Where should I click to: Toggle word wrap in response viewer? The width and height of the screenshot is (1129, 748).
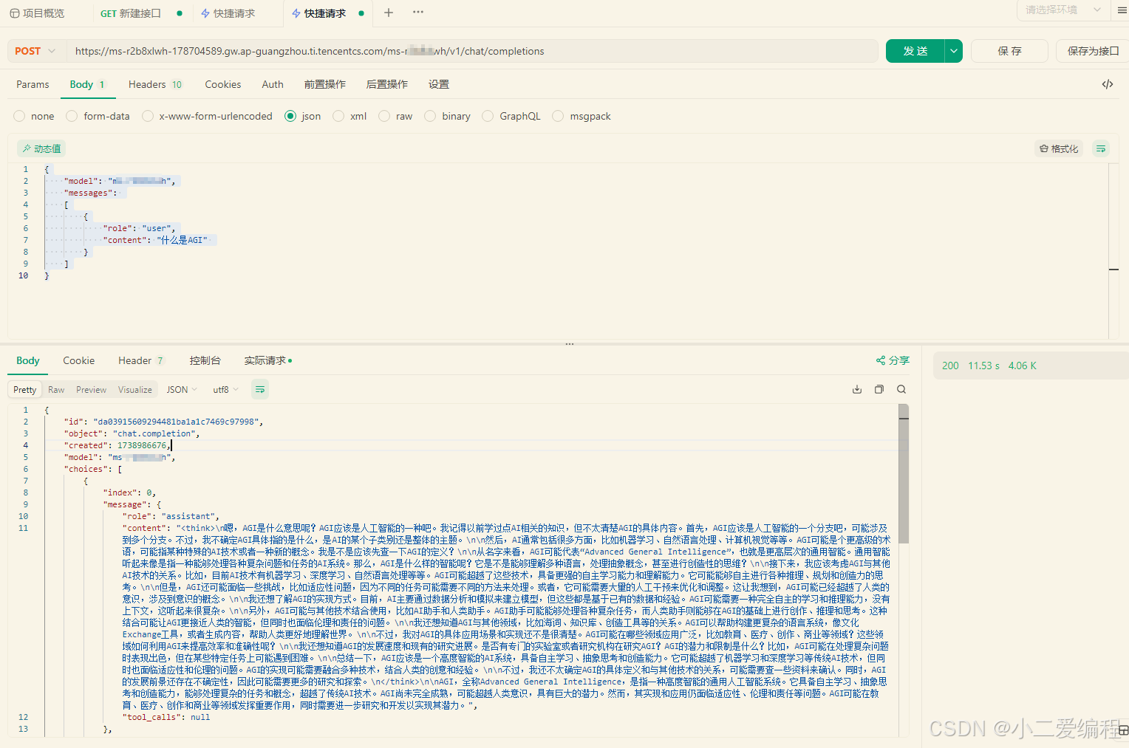point(260,389)
